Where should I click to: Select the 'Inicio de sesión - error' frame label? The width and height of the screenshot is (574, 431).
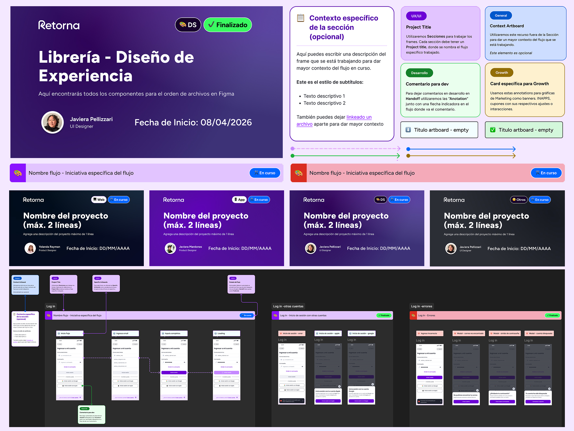coord(292,333)
